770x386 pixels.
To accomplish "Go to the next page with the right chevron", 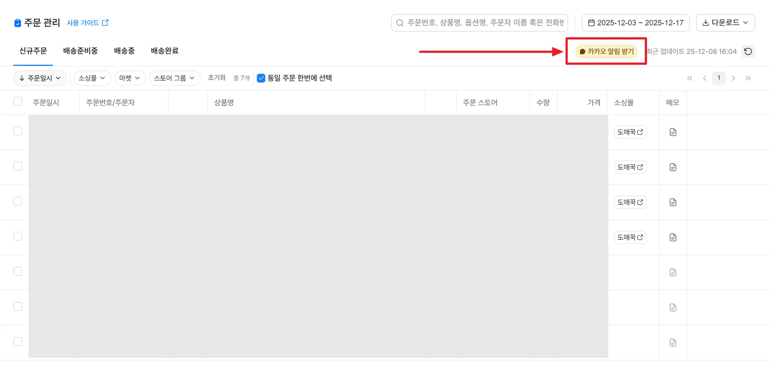I will pyautogui.click(x=733, y=78).
